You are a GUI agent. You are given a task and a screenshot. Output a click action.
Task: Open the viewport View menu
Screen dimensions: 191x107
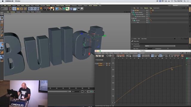click(8, 12)
